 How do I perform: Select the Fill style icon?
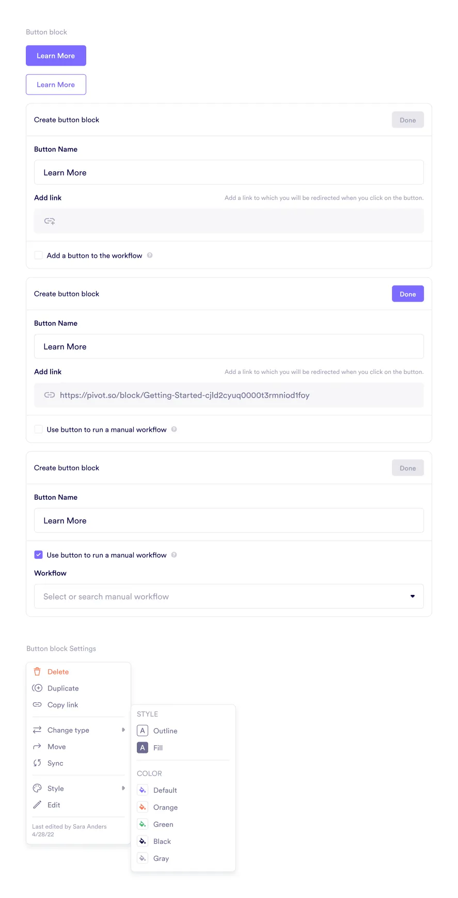click(143, 748)
